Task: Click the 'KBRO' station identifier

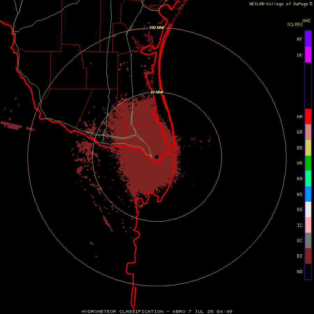Action: (179, 312)
